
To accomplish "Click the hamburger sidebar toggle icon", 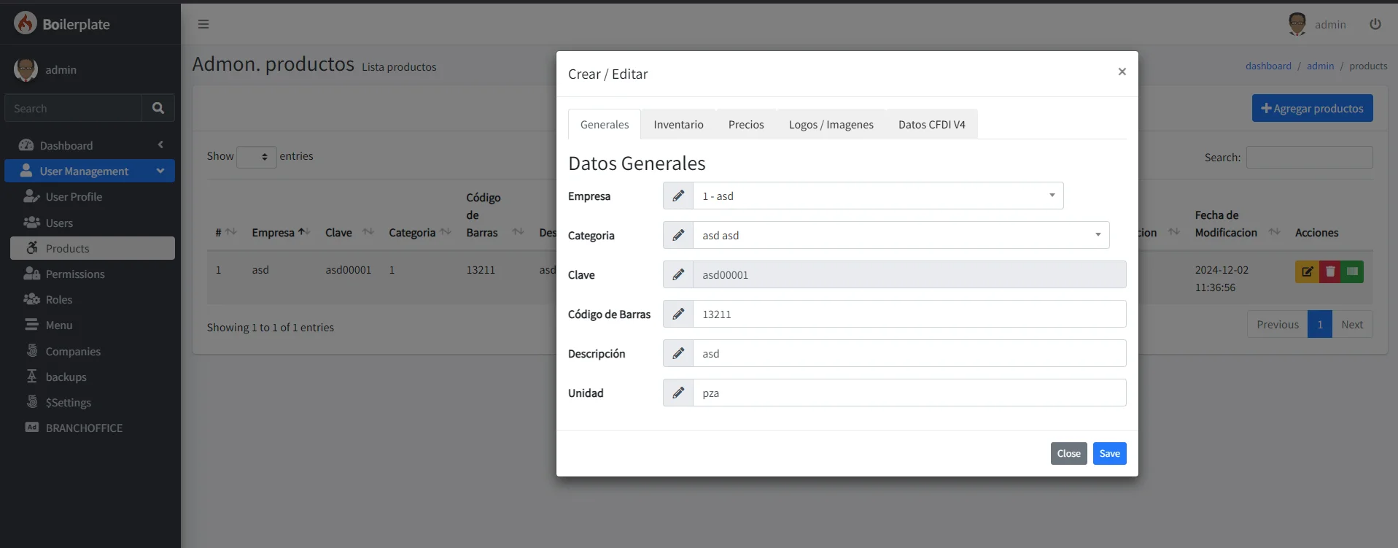I will pos(203,24).
